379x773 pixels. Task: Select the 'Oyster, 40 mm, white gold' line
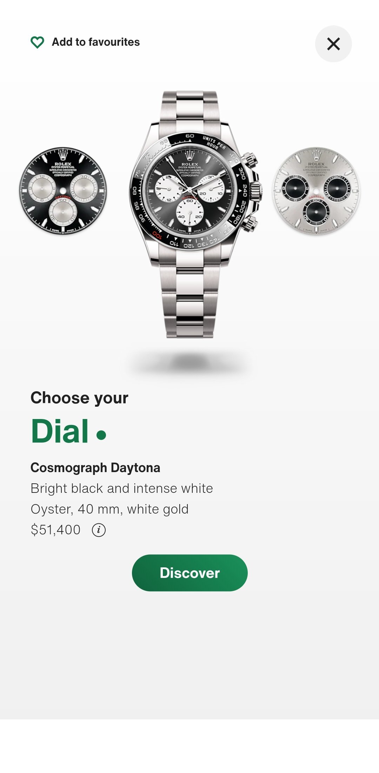[x=110, y=509]
